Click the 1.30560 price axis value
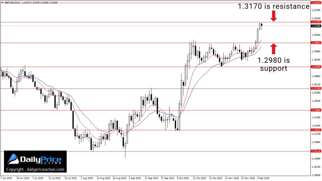The height and width of the screenshot is (181, 322). click(x=316, y=35)
